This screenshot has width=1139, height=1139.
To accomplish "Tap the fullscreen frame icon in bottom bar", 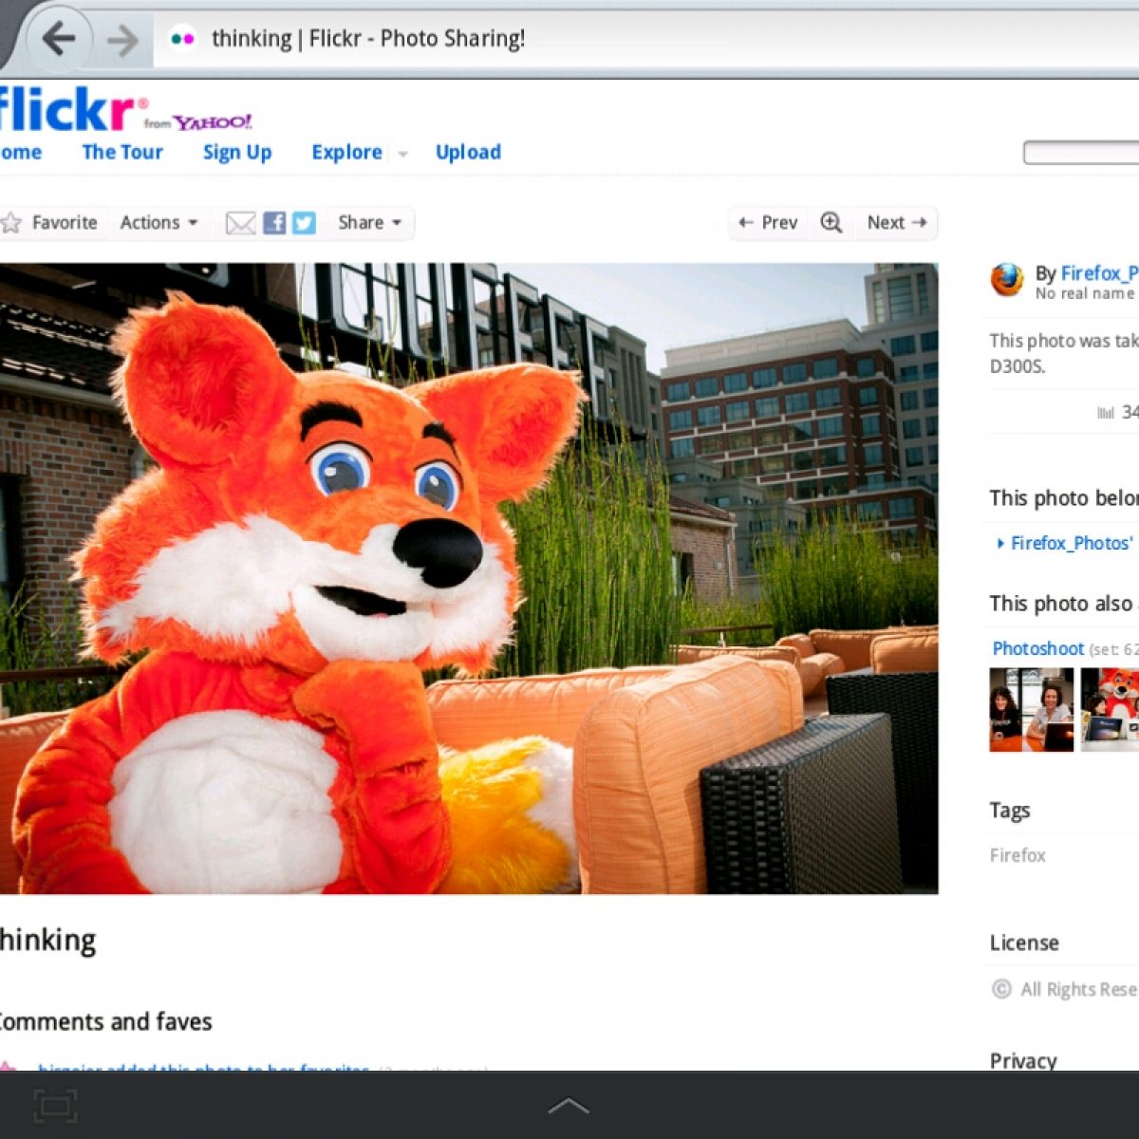I will pos(55,1106).
